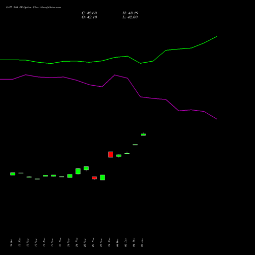The height and width of the screenshot is (255, 255).
Task: Select the green candlestick above 24 Nov
Action: pyautogui.click(x=78, y=171)
